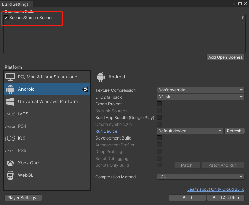The height and width of the screenshot is (205, 249).
Task: Open Player Settings
Action: [23, 198]
